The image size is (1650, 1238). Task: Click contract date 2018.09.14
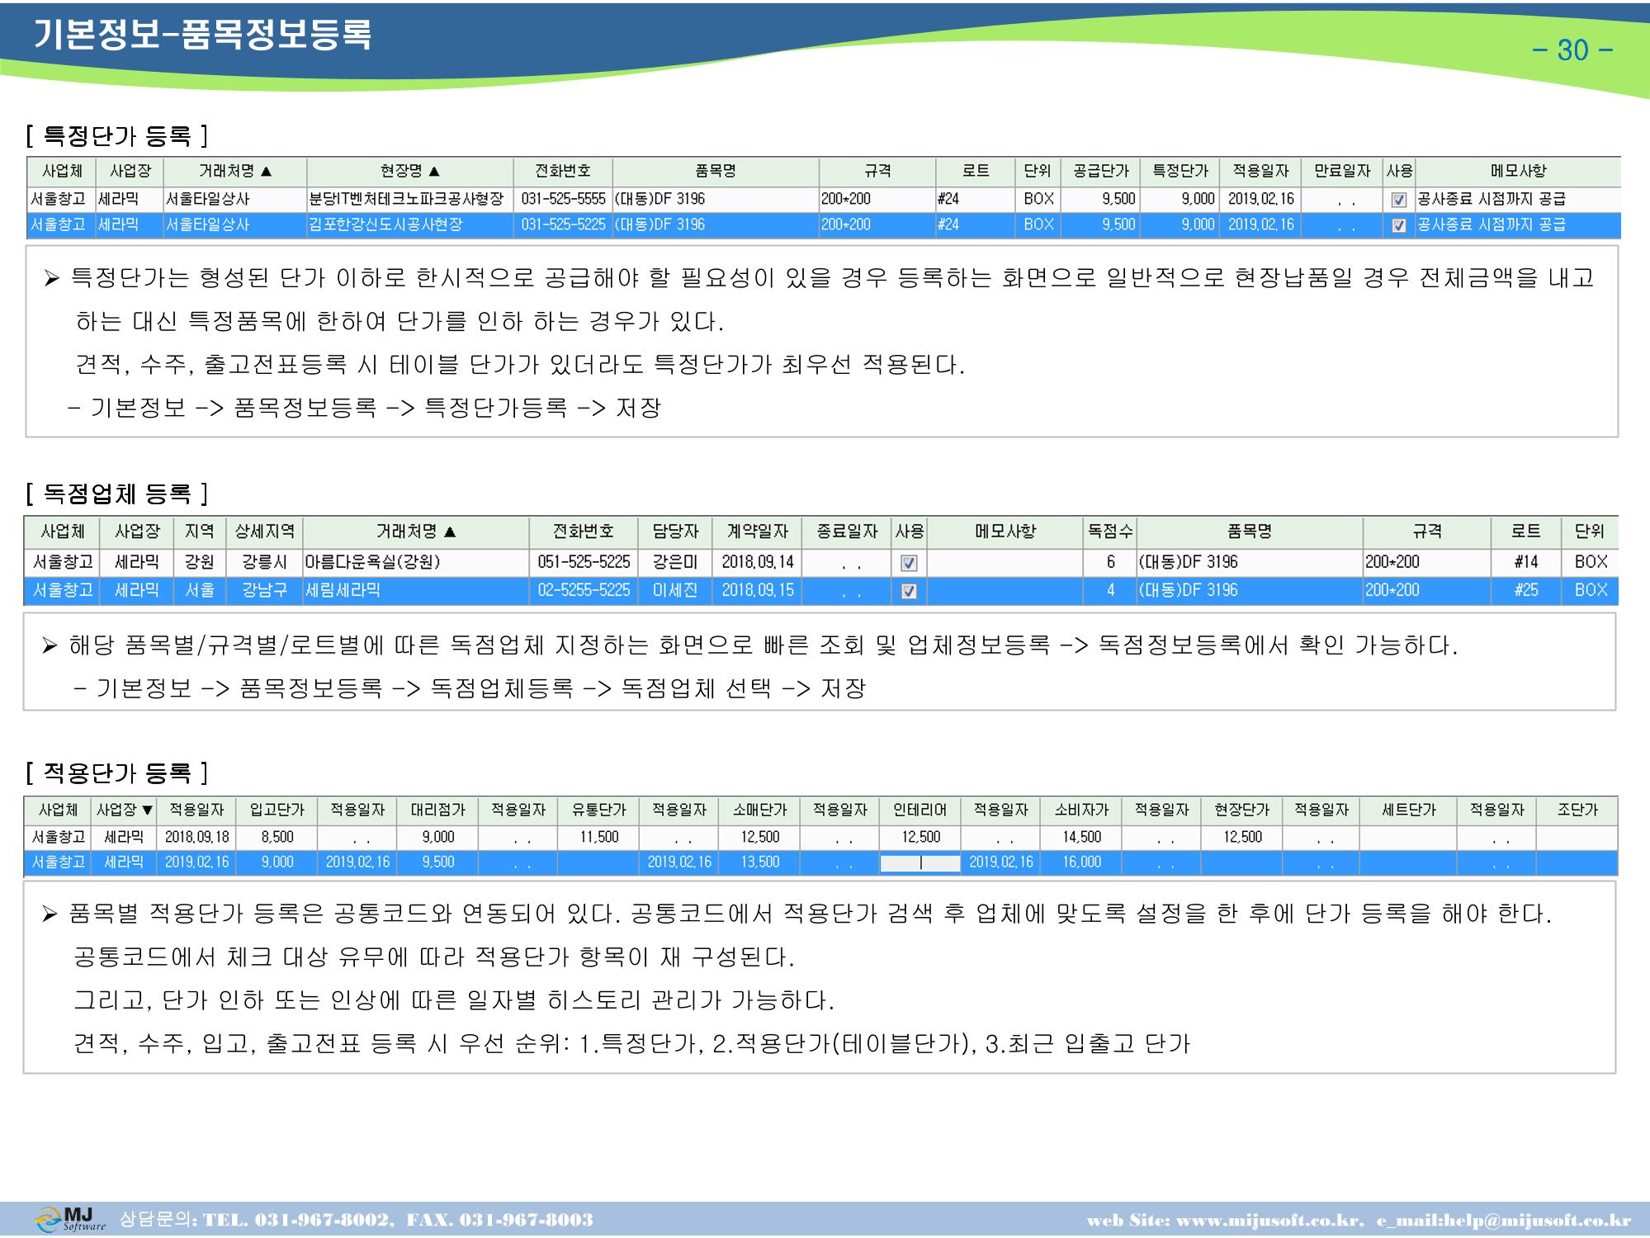758,562
